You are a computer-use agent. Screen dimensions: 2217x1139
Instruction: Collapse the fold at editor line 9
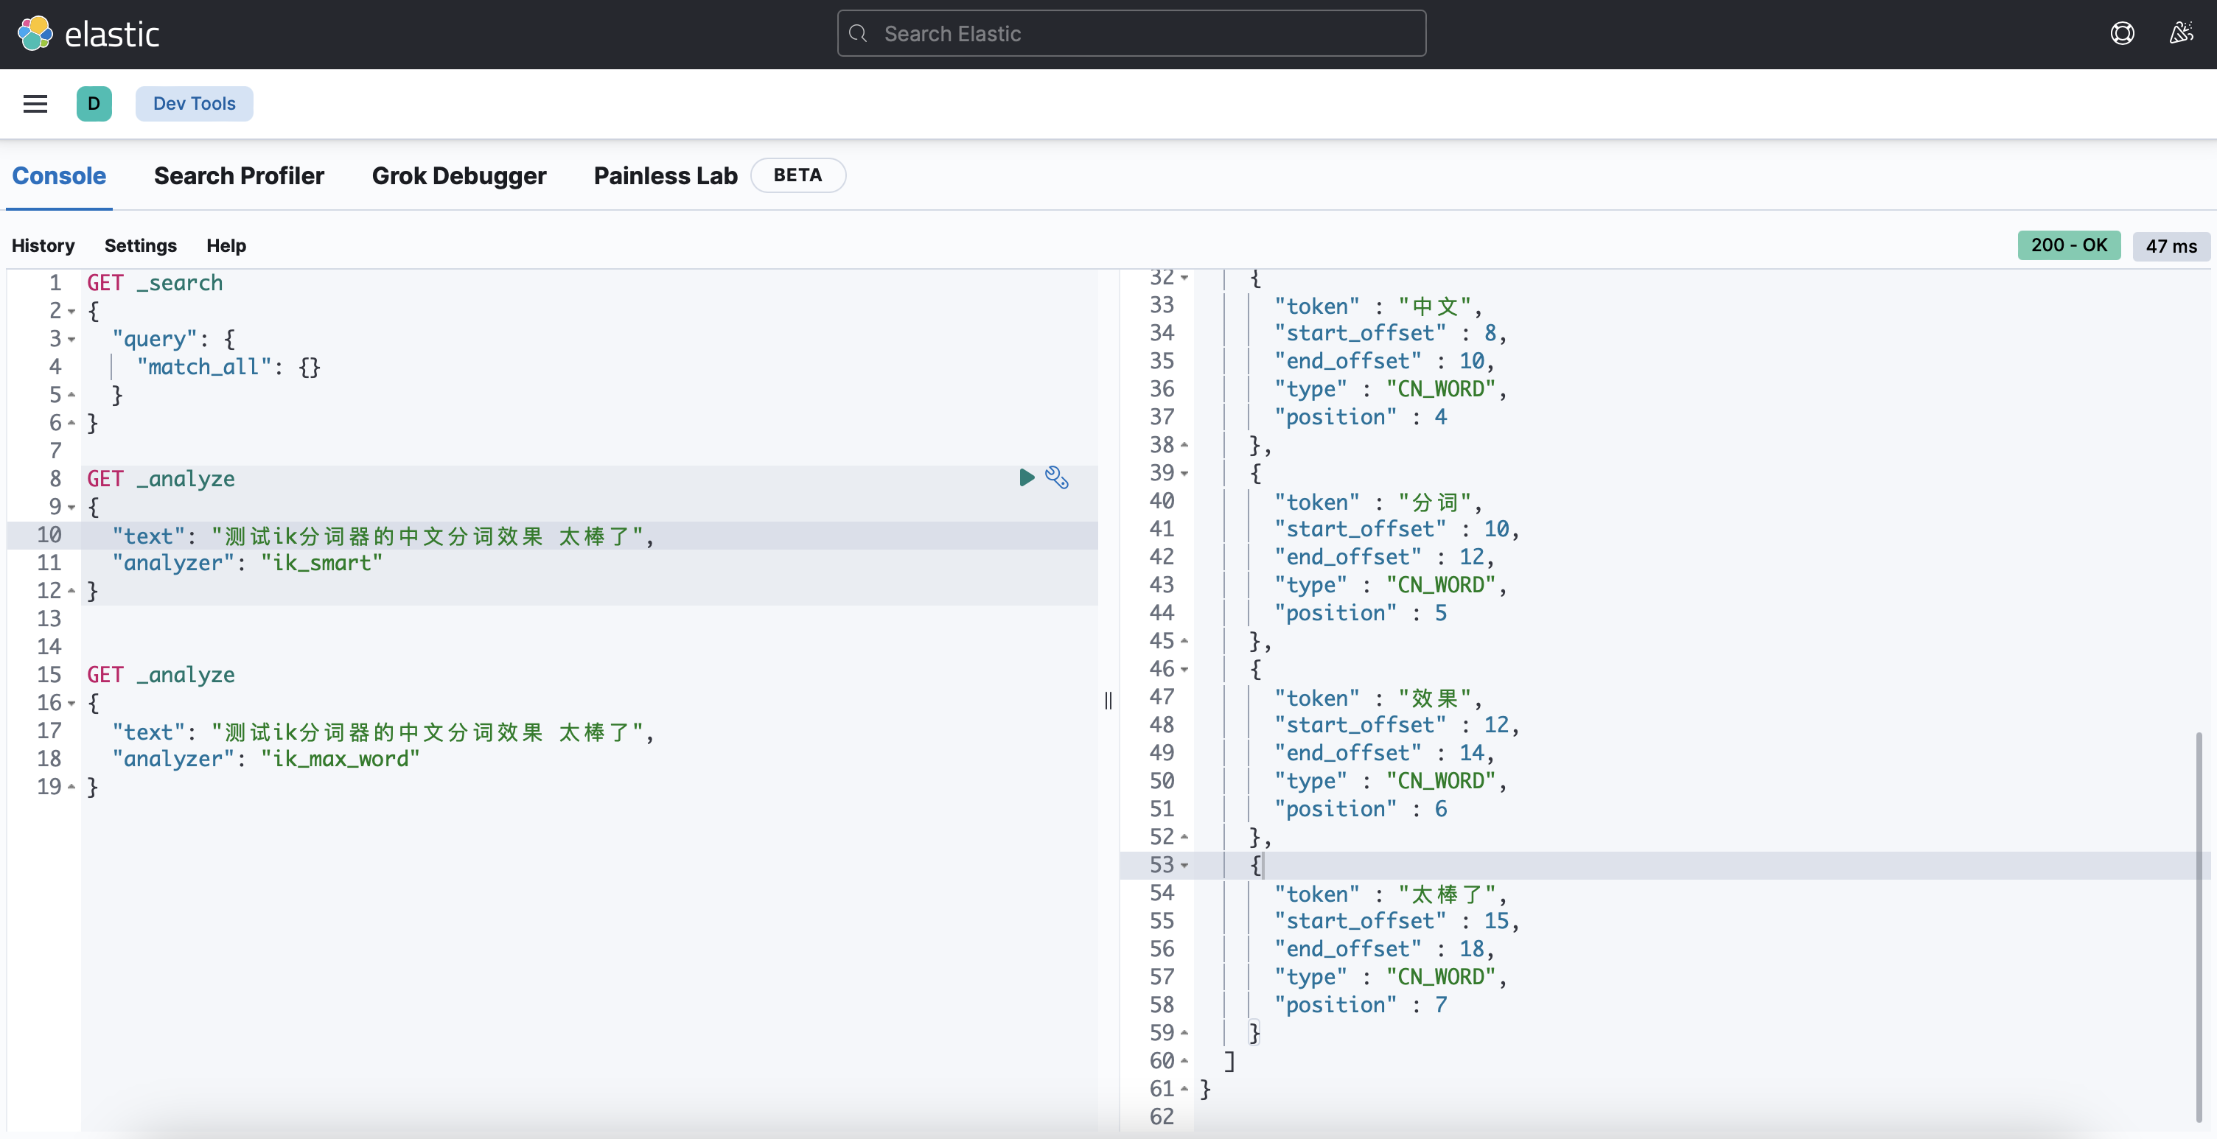71,508
